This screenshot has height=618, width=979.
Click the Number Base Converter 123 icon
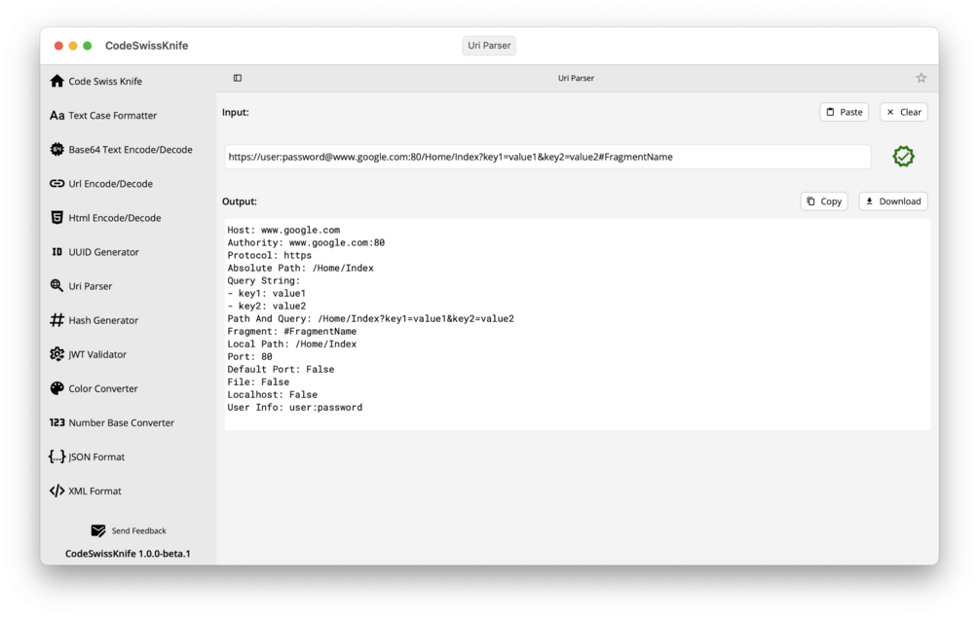tap(56, 422)
